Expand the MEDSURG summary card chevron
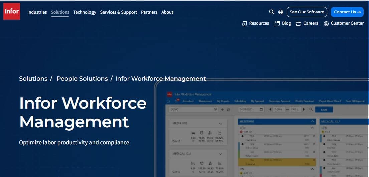The width and height of the screenshot is (369, 177). 220,123
